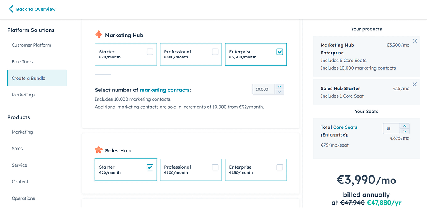Viewport: 427px width, 208px height.
Task: Select the Marketing Hub Professional €880/month card
Action: pos(191,55)
